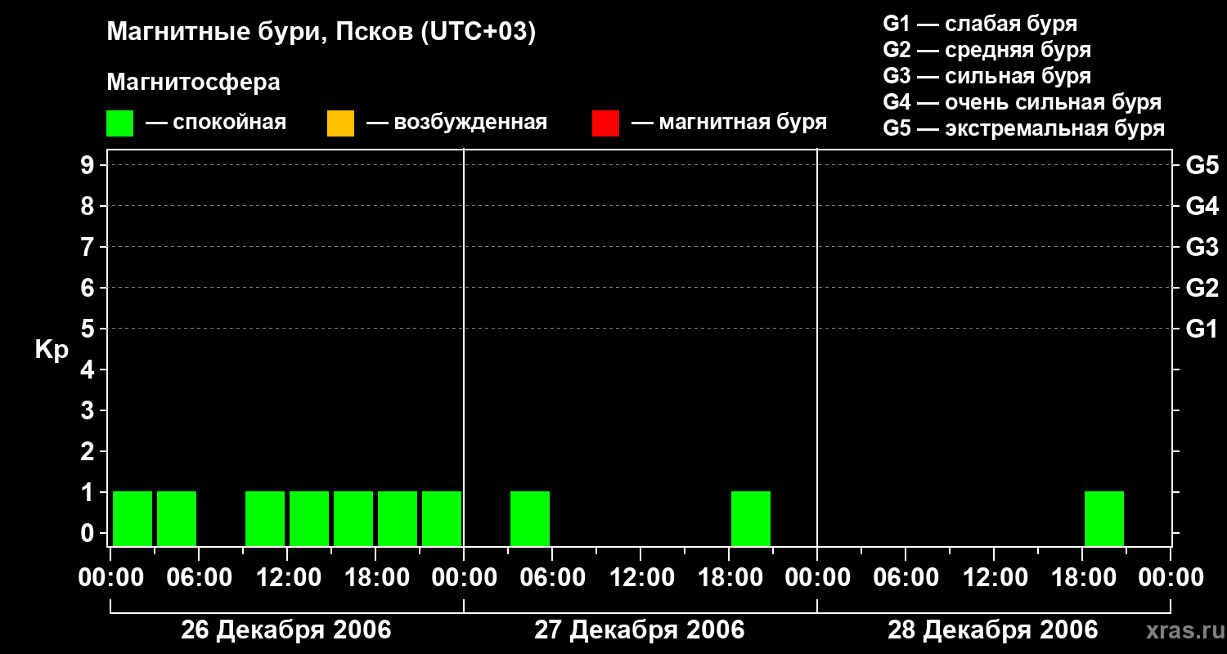
Task: Click the '27 Декабря 2006' date label
Action: pyautogui.click(x=640, y=630)
